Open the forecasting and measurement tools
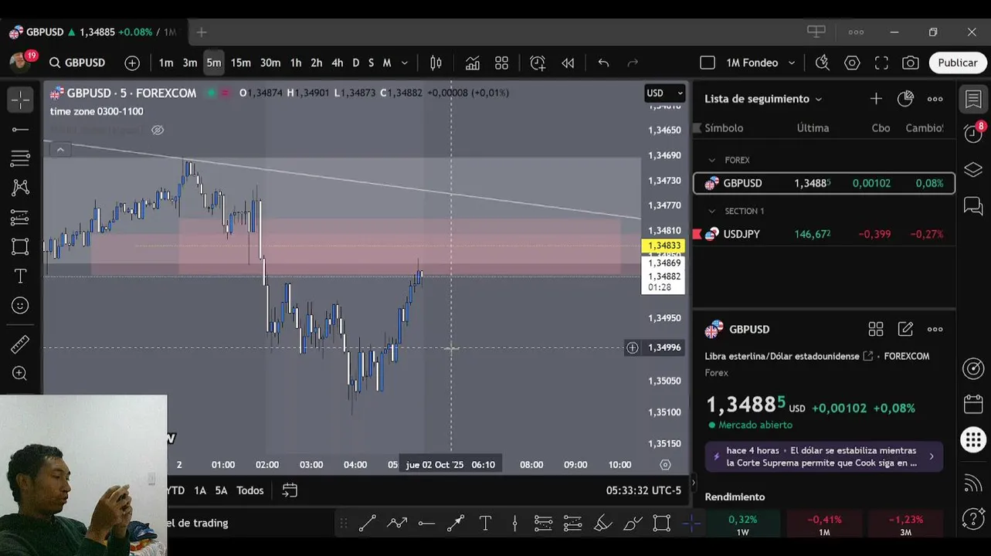Screen dimensions: 991x556 click(20, 218)
